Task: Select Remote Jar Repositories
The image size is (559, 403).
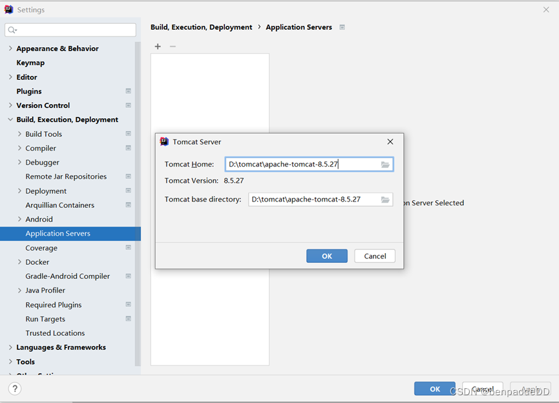Action: (66, 176)
